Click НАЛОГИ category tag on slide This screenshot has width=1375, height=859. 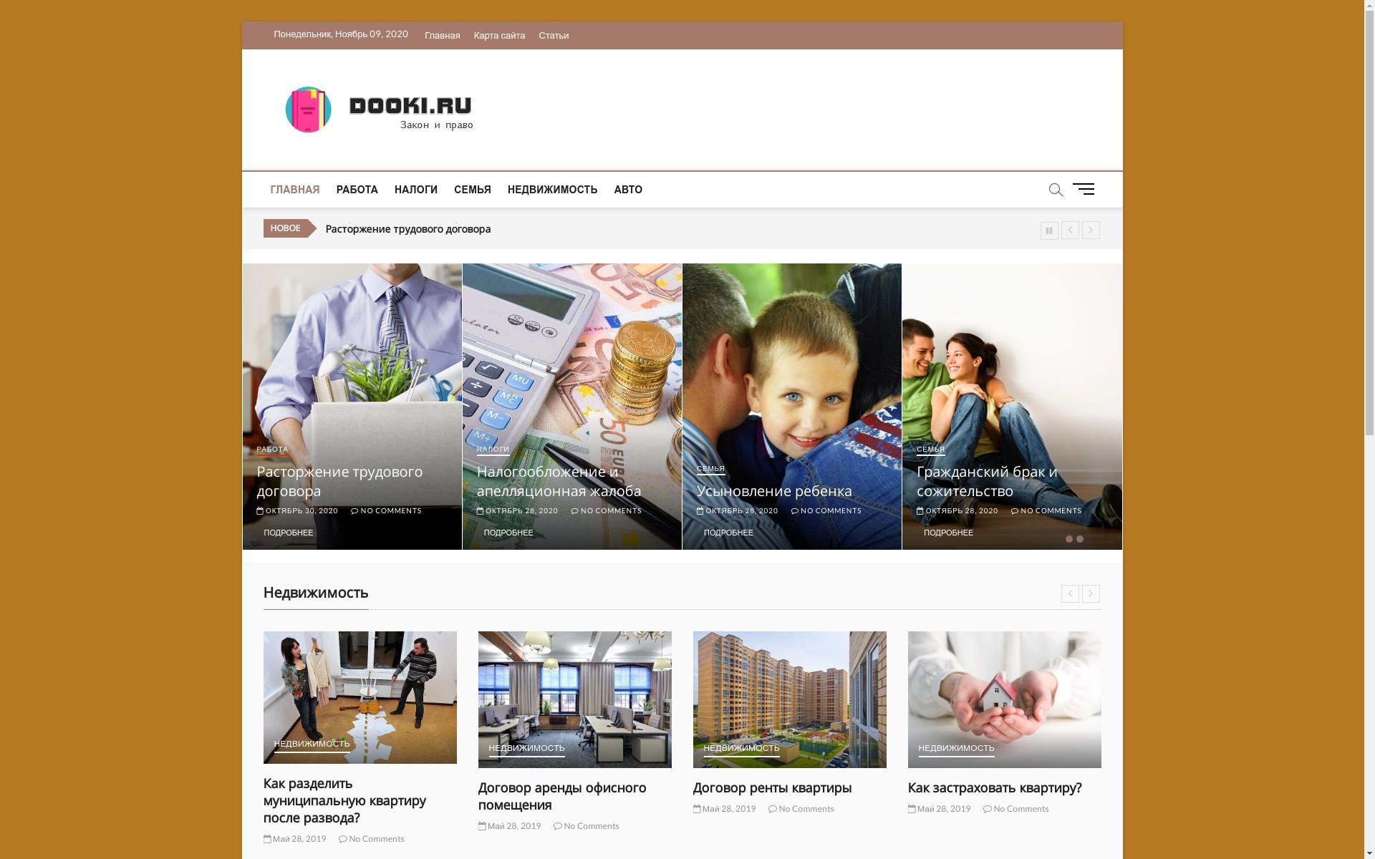(x=493, y=450)
